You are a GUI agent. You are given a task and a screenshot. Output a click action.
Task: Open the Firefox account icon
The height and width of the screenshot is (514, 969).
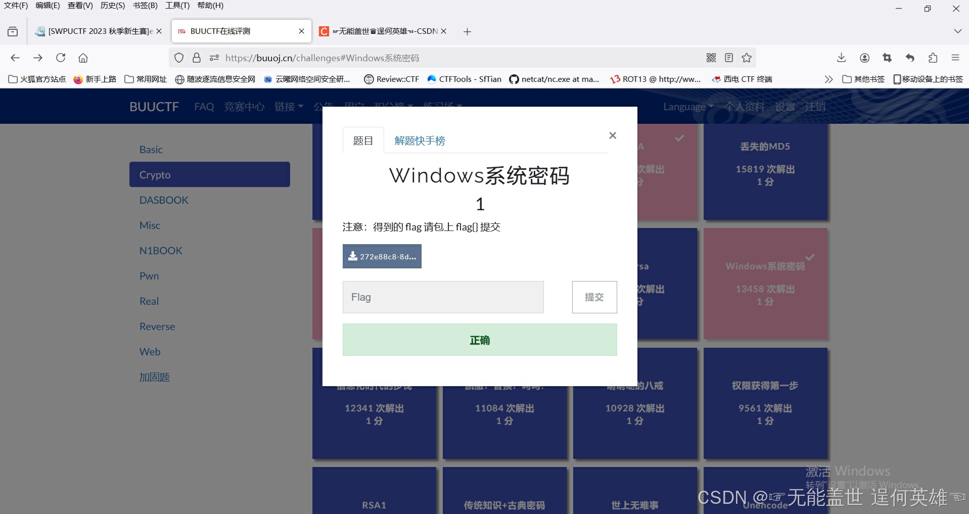coord(864,58)
